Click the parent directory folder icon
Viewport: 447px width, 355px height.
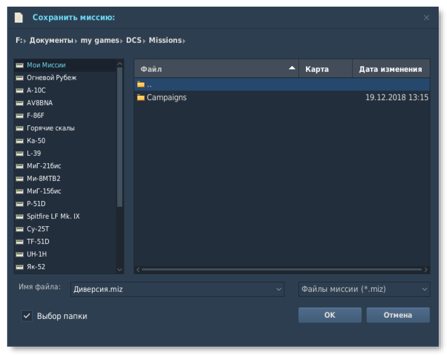pos(141,85)
